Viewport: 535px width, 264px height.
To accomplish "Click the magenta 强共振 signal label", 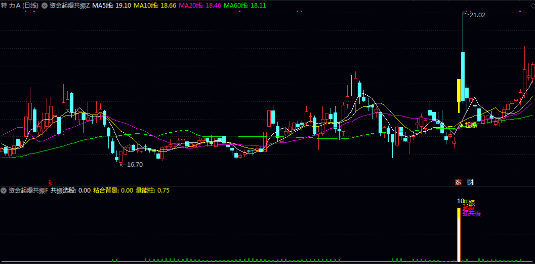I will pos(472,214).
